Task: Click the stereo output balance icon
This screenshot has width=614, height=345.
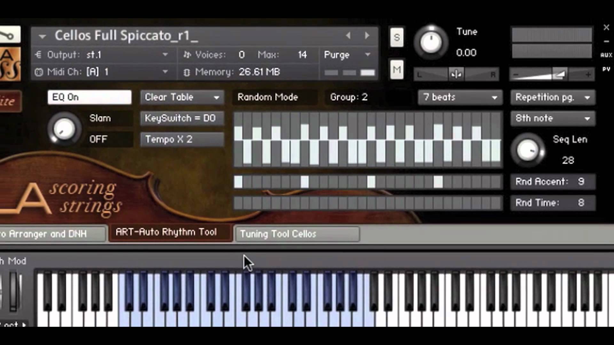Action: click(x=456, y=74)
